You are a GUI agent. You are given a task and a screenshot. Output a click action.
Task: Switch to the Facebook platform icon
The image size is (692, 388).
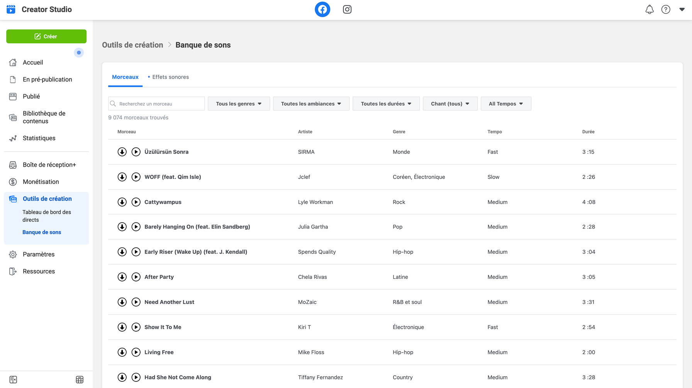coord(322,9)
